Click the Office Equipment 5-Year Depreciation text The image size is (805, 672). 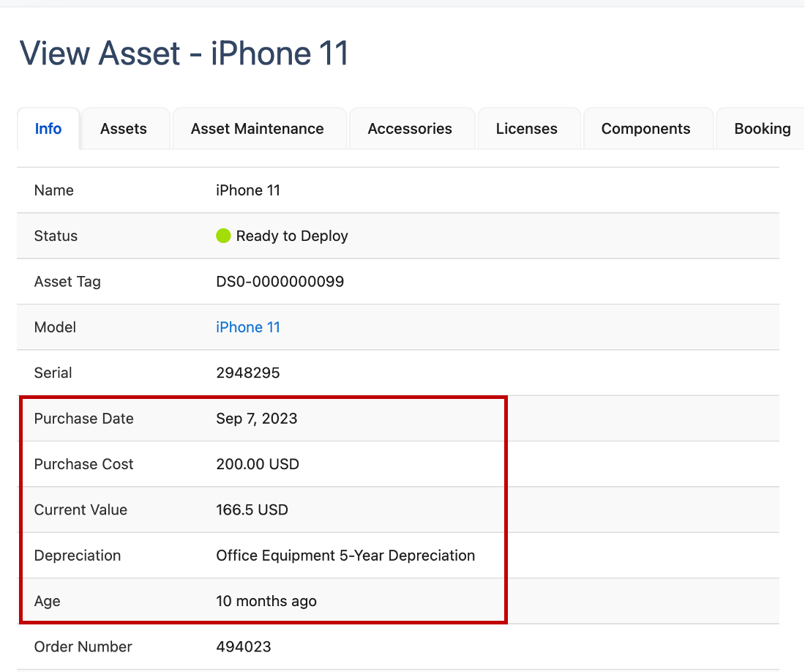[345, 556]
